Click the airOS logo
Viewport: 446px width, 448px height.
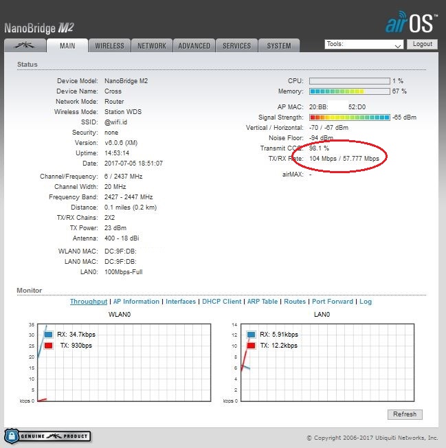(x=412, y=23)
